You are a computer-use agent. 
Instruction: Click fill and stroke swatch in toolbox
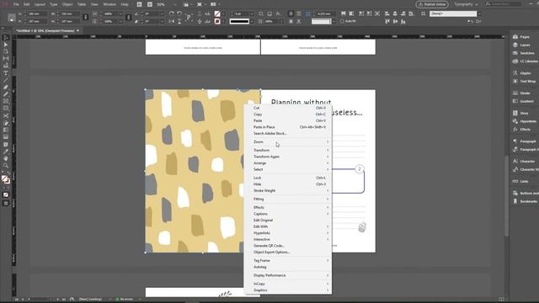[x=5, y=179]
